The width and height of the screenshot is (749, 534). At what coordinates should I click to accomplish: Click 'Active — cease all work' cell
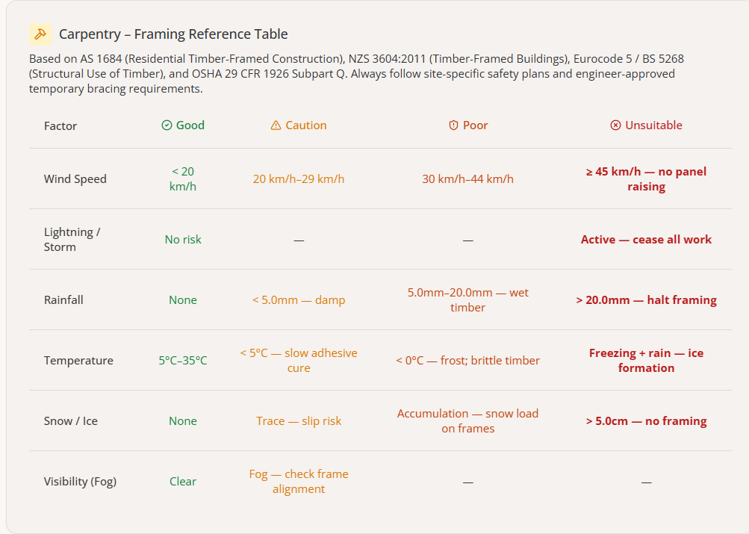coord(646,239)
